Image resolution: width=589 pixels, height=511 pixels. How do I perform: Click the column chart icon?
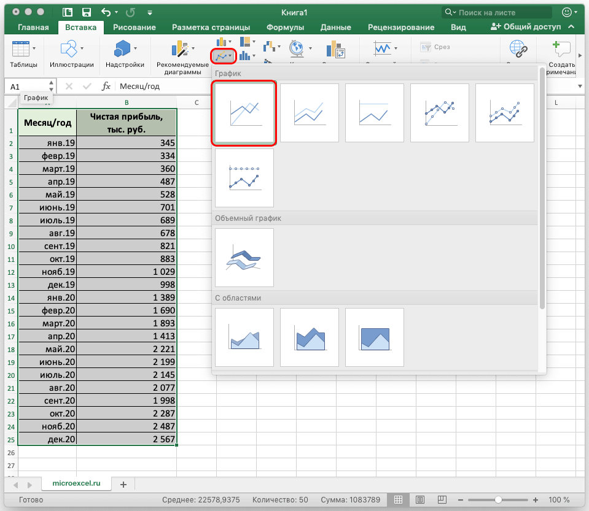pyautogui.click(x=221, y=42)
